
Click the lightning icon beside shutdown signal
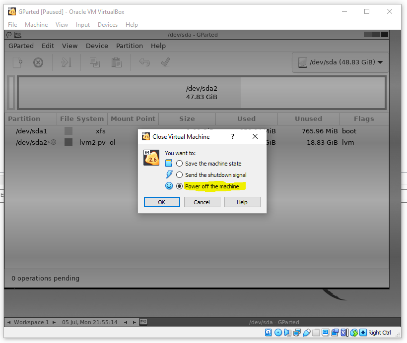pyautogui.click(x=169, y=174)
